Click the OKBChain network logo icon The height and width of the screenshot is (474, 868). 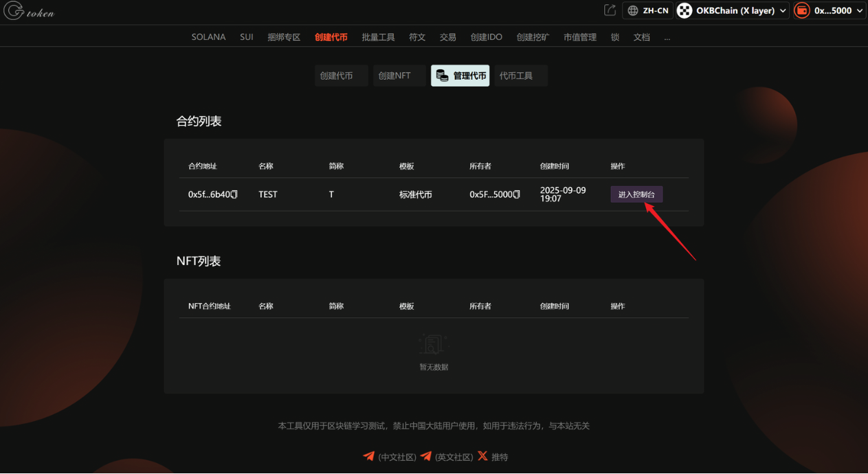685,10
